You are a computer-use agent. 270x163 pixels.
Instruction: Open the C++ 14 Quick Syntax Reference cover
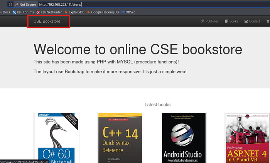pyautogui.click(x=120, y=138)
